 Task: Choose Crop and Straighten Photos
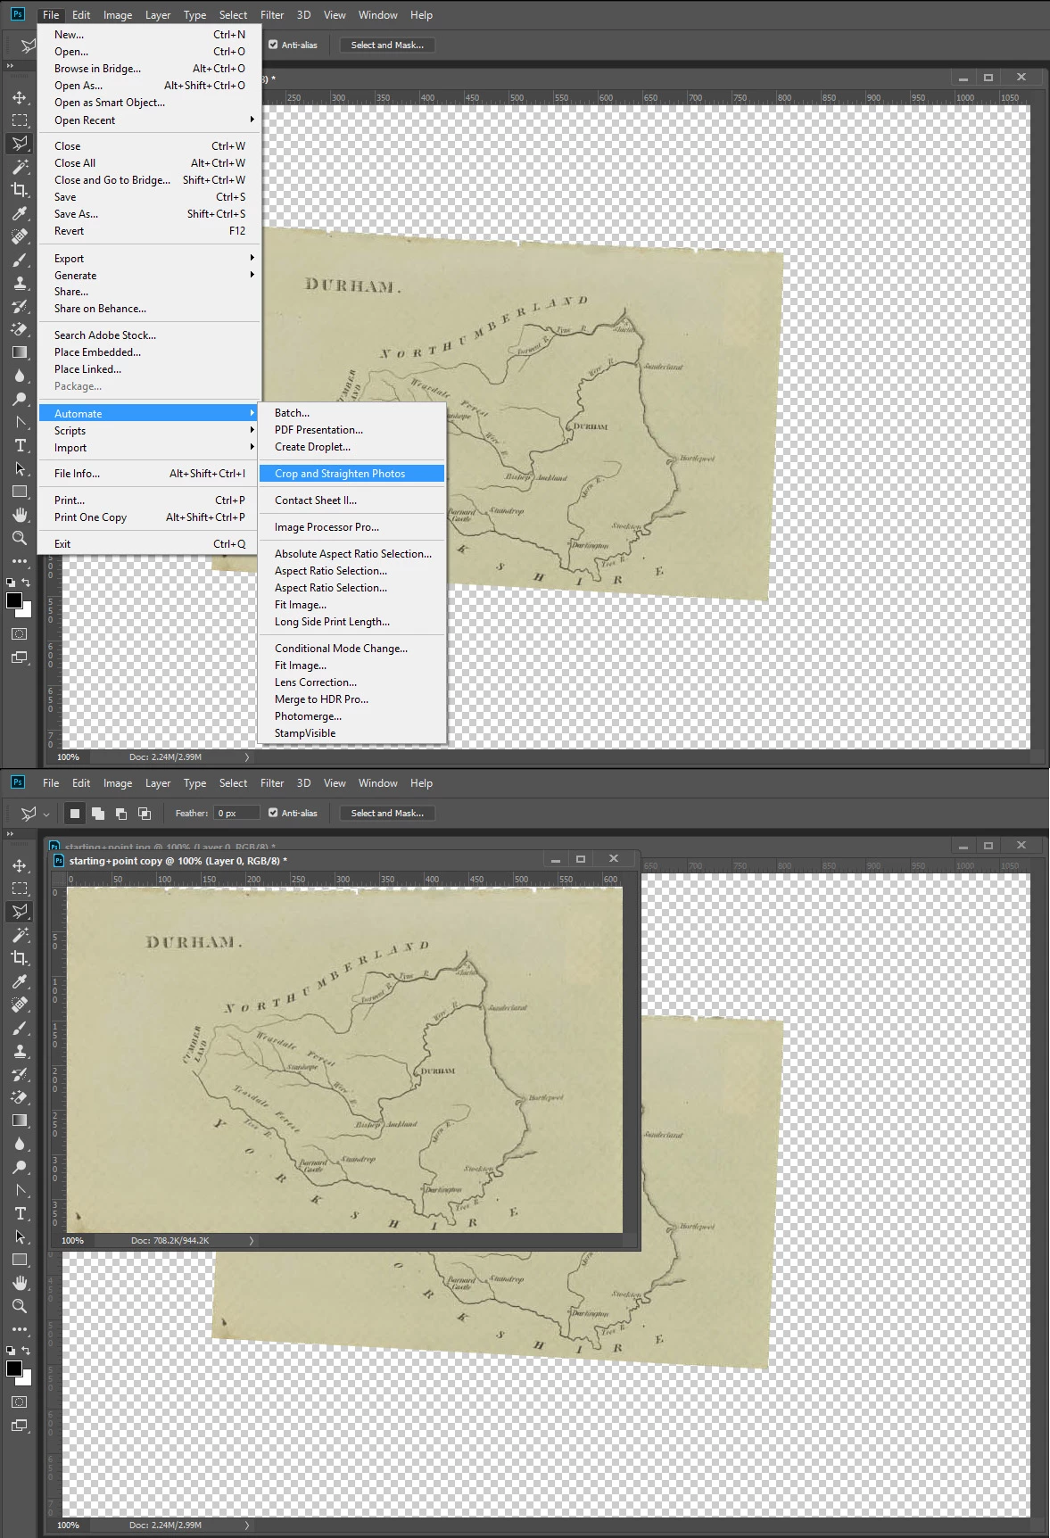coord(351,474)
